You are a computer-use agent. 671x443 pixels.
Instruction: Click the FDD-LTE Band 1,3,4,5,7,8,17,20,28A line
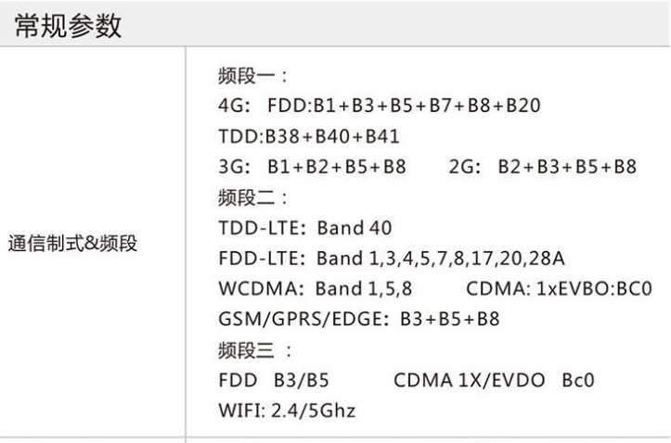(391, 259)
